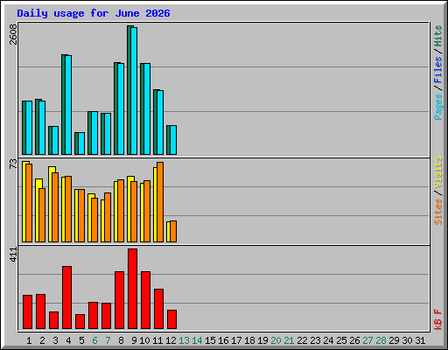Click day label 8 on the axis
Screen dimensions: 448x350
pyautogui.click(x=121, y=340)
